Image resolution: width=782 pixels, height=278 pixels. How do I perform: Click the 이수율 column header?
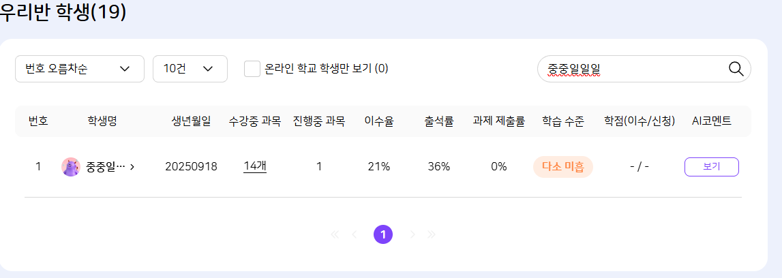pos(379,121)
